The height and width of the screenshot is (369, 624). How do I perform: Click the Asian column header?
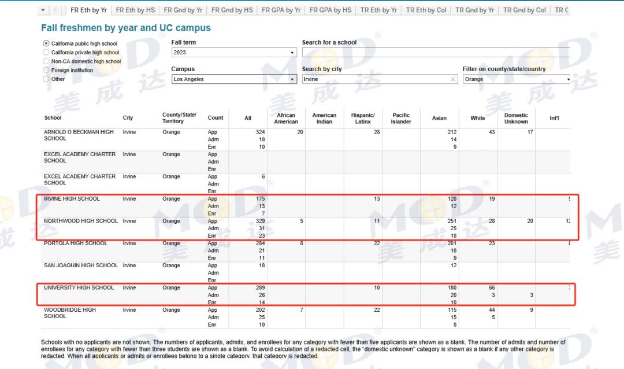point(439,118)
